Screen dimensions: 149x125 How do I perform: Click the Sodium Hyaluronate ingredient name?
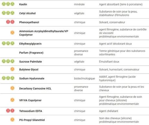32,78
